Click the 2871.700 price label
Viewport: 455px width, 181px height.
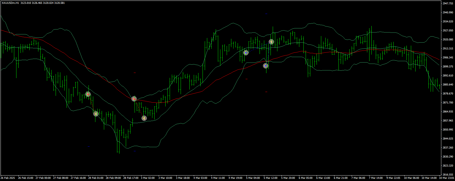pos(448,103)
